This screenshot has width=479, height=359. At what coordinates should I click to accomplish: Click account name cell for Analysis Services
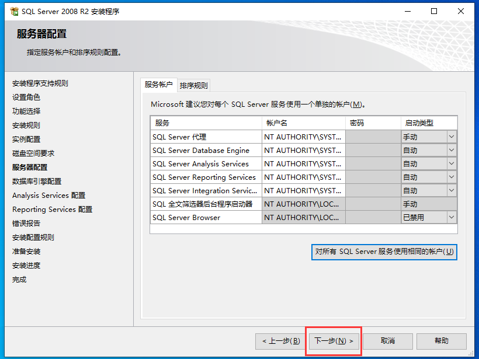[304, 163]
